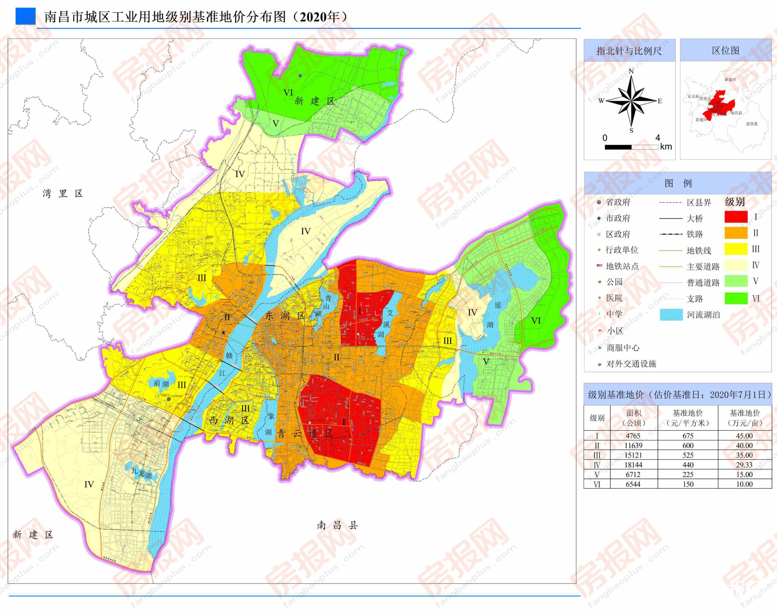Viewport: 777px width, 611px height.
Task: Click the 图例 legend panel header
Action: (678, 183)
